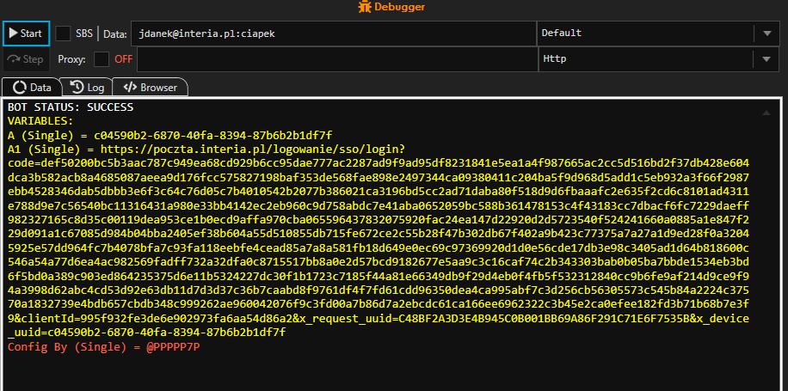The width and height of the screenshot is (788, 391).
Task: Open the Default type dropdown
Action: pyautogui.click(x=645, y=34)
